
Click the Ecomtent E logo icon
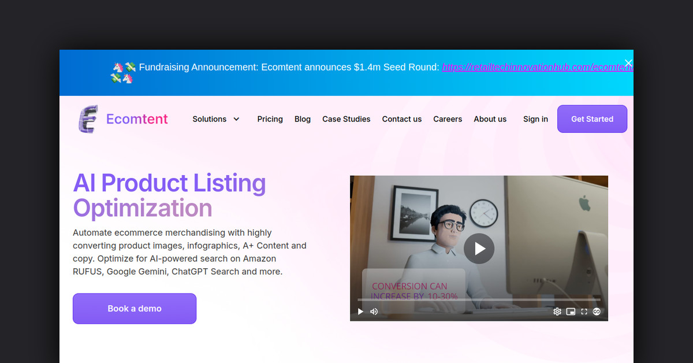(x=88, y=120)
